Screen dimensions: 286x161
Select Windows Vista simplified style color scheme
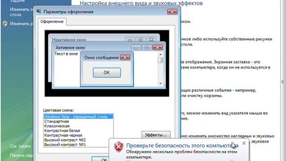click(x=79, y=117)
